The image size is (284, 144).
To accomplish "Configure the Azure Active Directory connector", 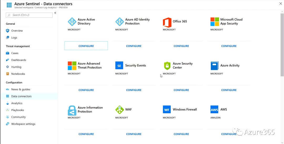I will coord(86,46).
